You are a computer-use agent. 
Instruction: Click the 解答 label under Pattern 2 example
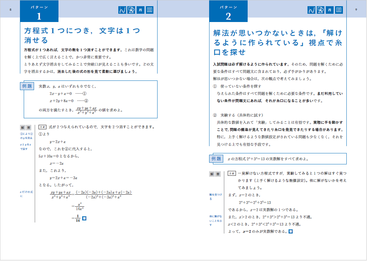215,174
